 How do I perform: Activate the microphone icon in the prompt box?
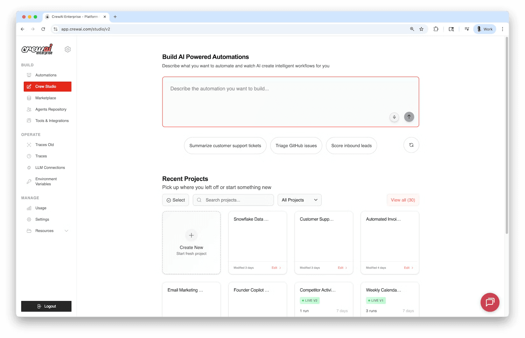(394, 117)
